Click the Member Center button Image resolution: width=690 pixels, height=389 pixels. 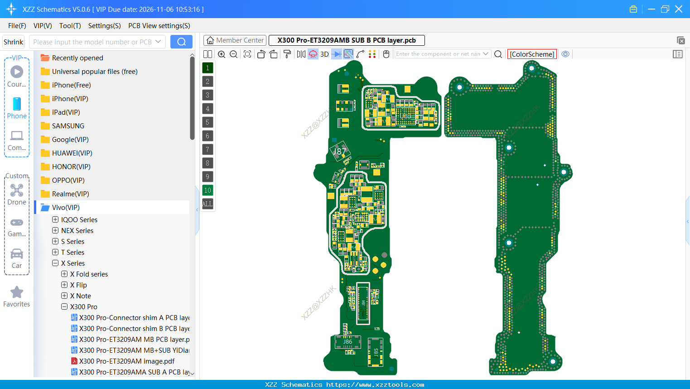[235, 40]
